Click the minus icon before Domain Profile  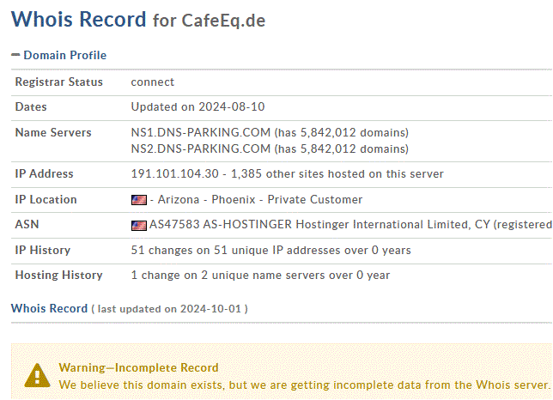pos(15,55)
